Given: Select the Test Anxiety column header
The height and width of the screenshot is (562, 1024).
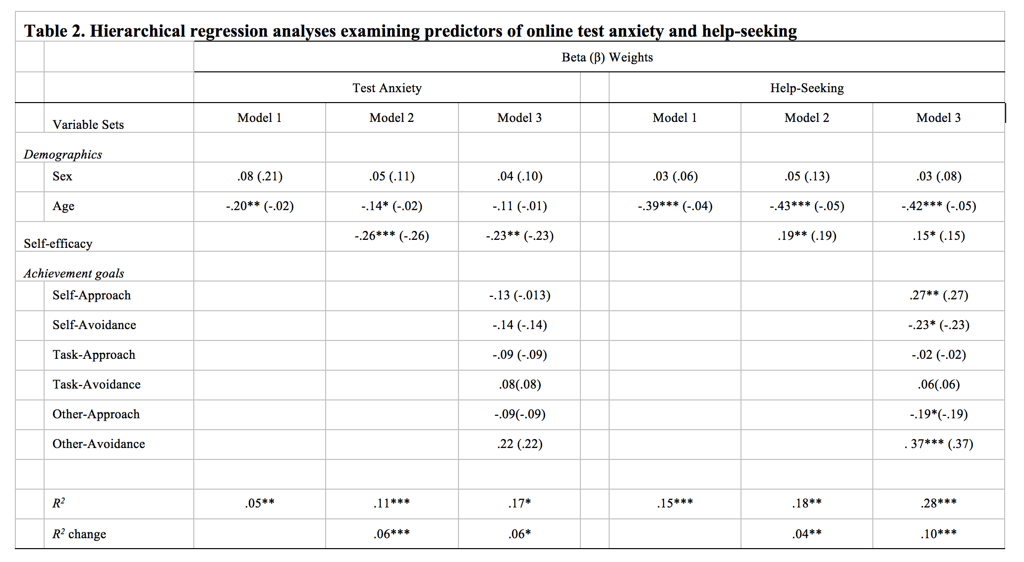Looking at the screenshot, I should pyautogui.click(x=387, y=88).
